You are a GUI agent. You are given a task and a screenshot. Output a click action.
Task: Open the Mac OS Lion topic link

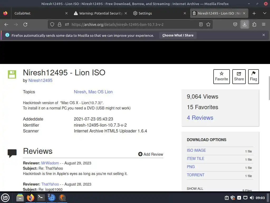(100, 92)
